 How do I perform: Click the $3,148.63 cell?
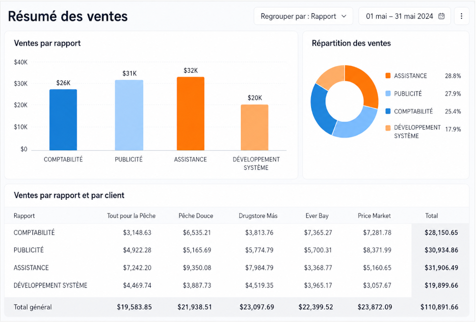tap(137, 233)
